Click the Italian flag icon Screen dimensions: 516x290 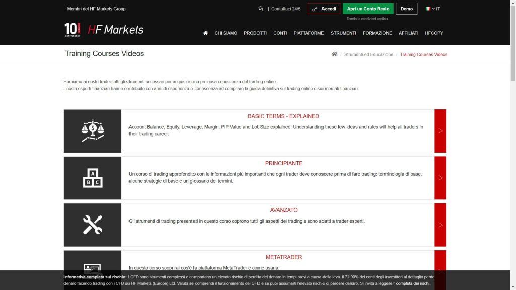(428, 9)
